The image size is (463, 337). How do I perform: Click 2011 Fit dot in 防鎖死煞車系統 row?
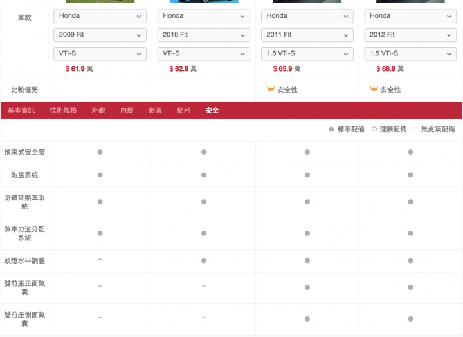(x=307, y=202)
